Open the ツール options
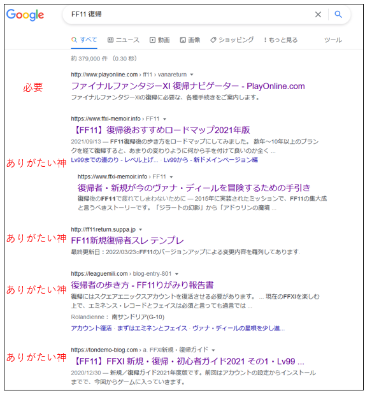Screen dimensions: 365x400 pos(333,40)
